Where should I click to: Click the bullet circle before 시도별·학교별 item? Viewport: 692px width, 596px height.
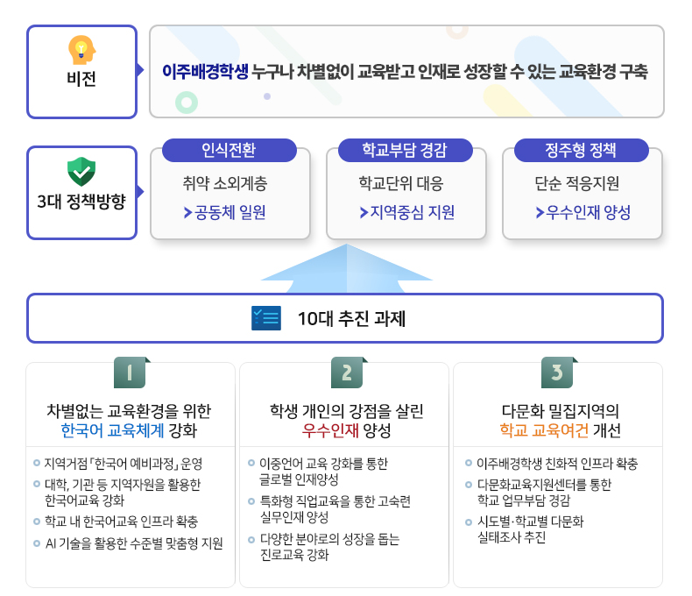[469, 522]
